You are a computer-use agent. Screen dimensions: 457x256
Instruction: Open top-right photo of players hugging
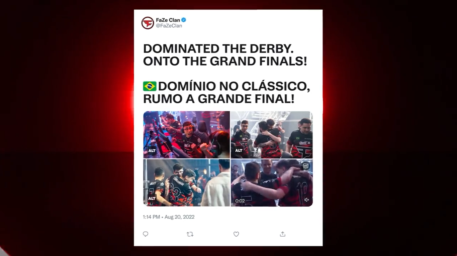272,135
